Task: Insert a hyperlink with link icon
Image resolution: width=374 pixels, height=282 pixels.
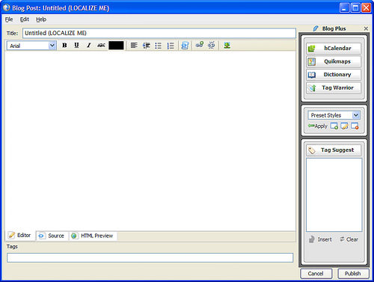Action: tap(200, 45)
